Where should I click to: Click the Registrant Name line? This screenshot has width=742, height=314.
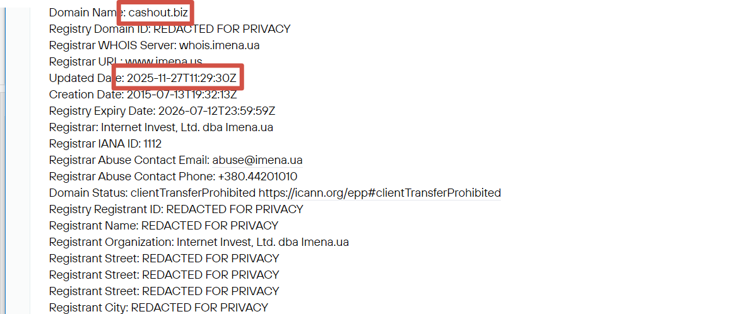click(163, 226)
